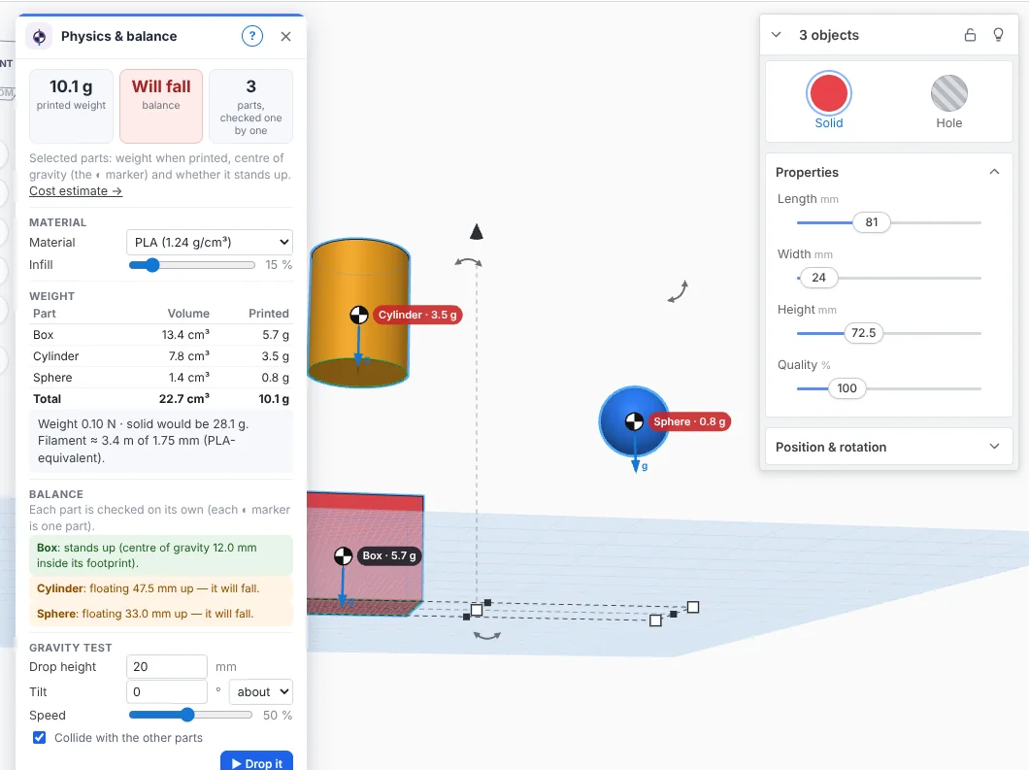This screenshot has height=770, width=1029.
Task: Click the Cylinder centre of gravity marker
Action: click(359, 316)
